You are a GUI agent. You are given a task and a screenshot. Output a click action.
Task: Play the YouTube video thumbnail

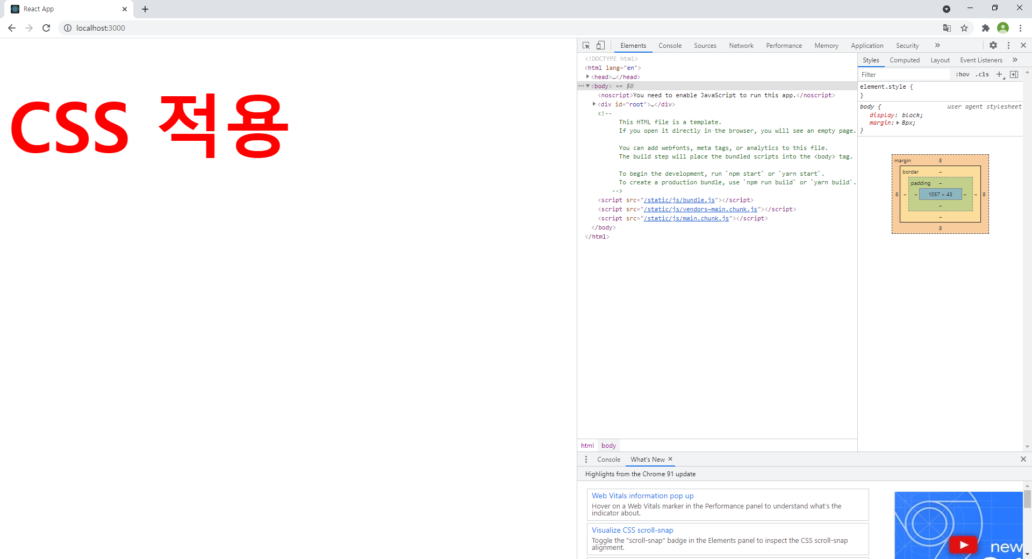[x=963, y=544]
